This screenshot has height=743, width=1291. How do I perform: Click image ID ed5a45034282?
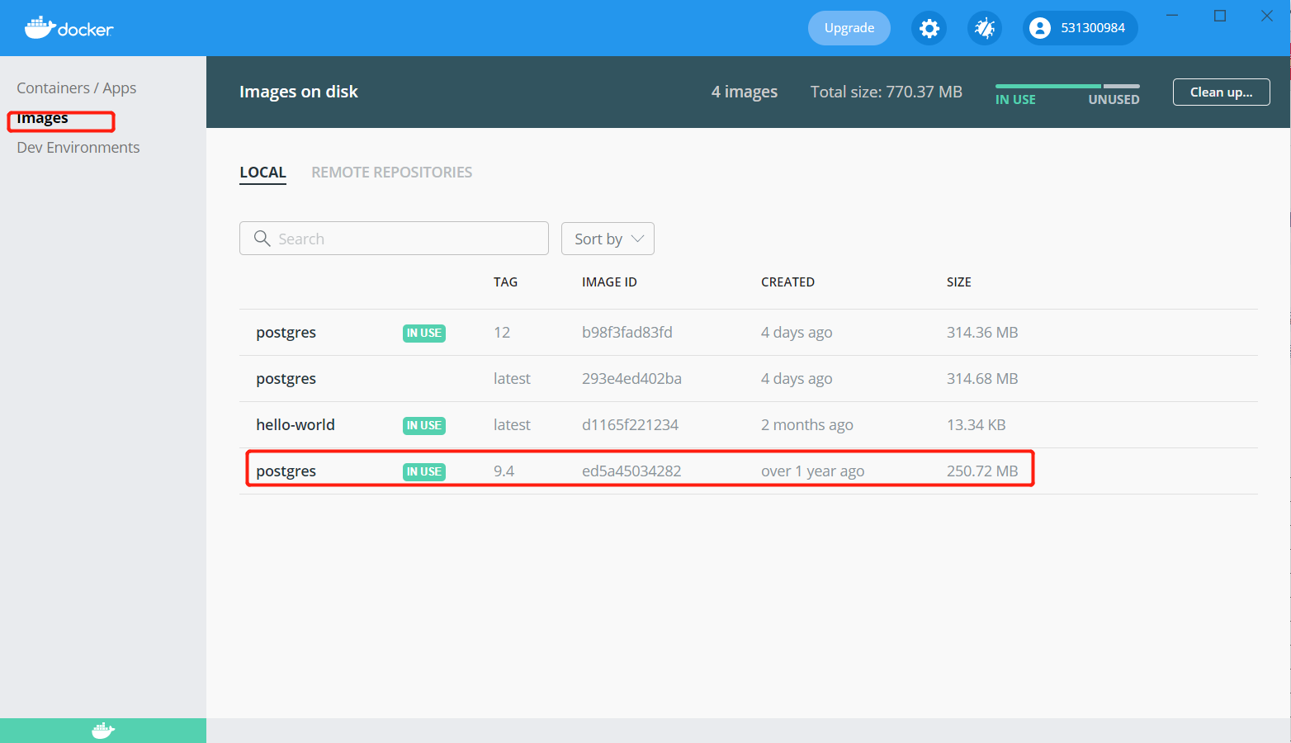point(631,471)
